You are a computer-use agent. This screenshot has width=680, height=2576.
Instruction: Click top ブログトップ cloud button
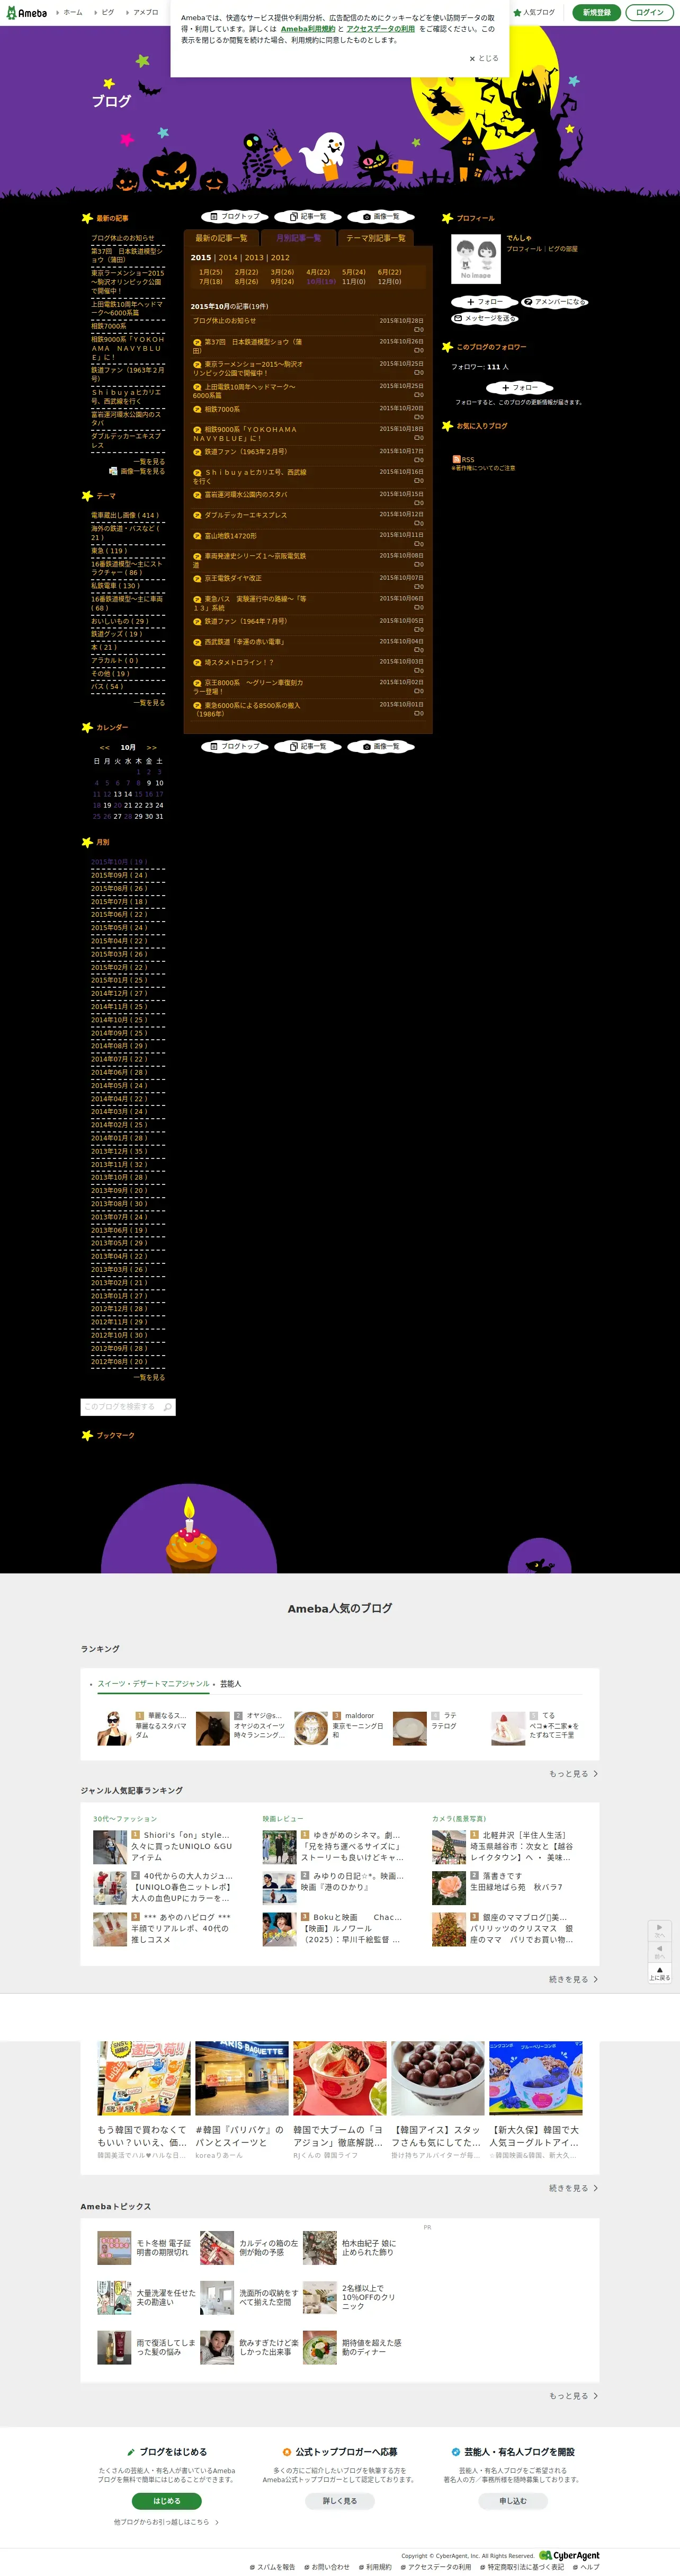(x=235, y=216)
